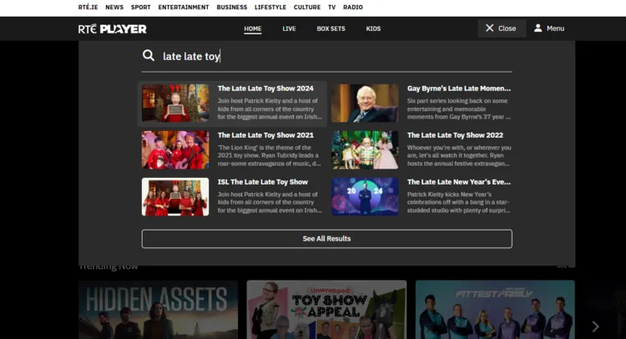This screenshot has width=626, height=339.
Task: Open SPORT in top bar
Action: point(141,8)
